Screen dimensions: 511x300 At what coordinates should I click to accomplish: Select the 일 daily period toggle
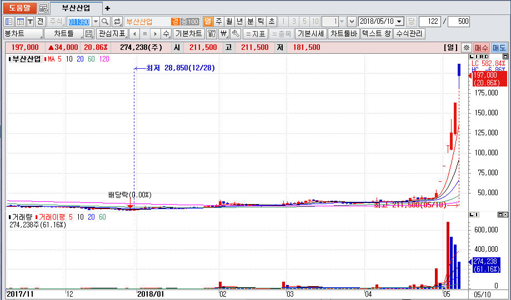208,22
